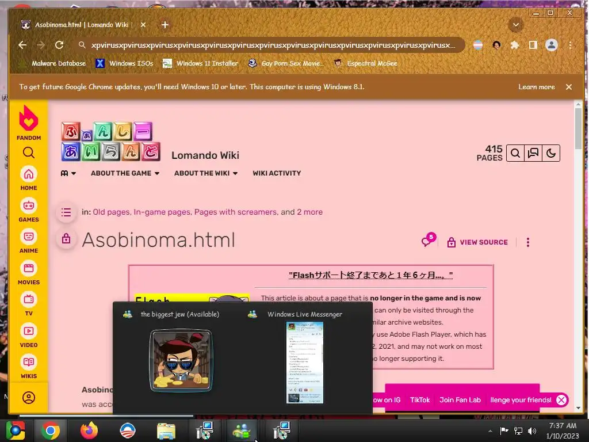Open WIKI ACTIVITY menu item
The image size is (589, 442).
pos(277,173)
